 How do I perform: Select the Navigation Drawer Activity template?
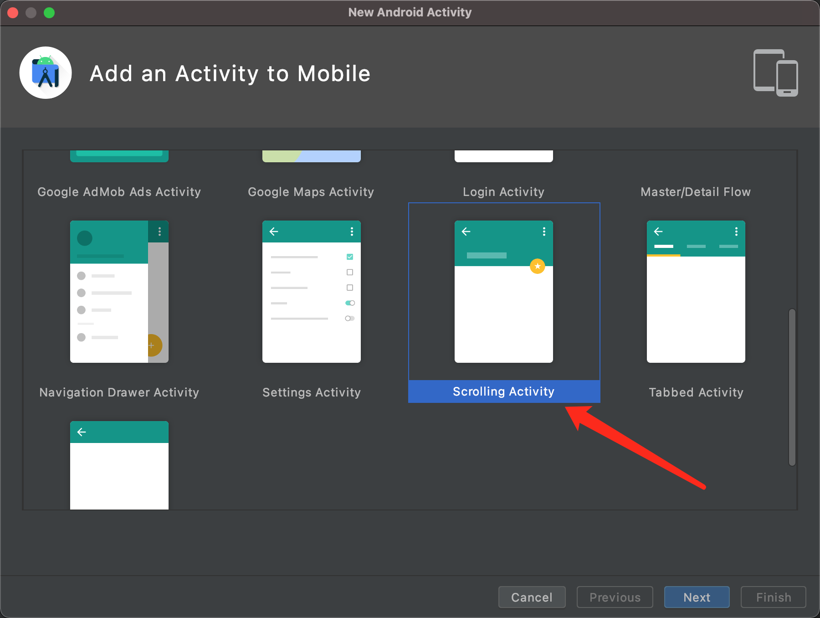coord(119,292)
